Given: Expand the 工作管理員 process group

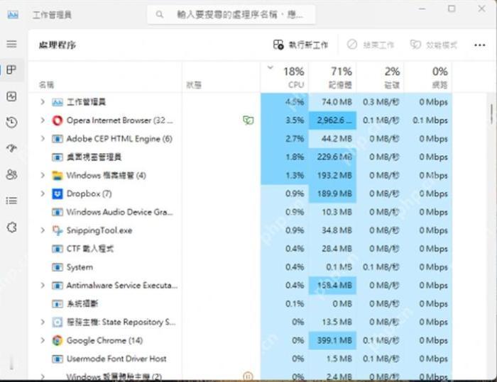Looking at the screenshot, I should click(x=43, y=102).
